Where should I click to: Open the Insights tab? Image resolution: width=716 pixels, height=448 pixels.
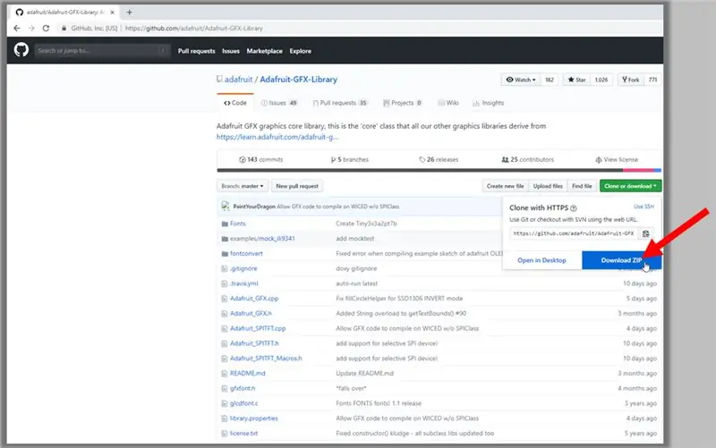488,103
